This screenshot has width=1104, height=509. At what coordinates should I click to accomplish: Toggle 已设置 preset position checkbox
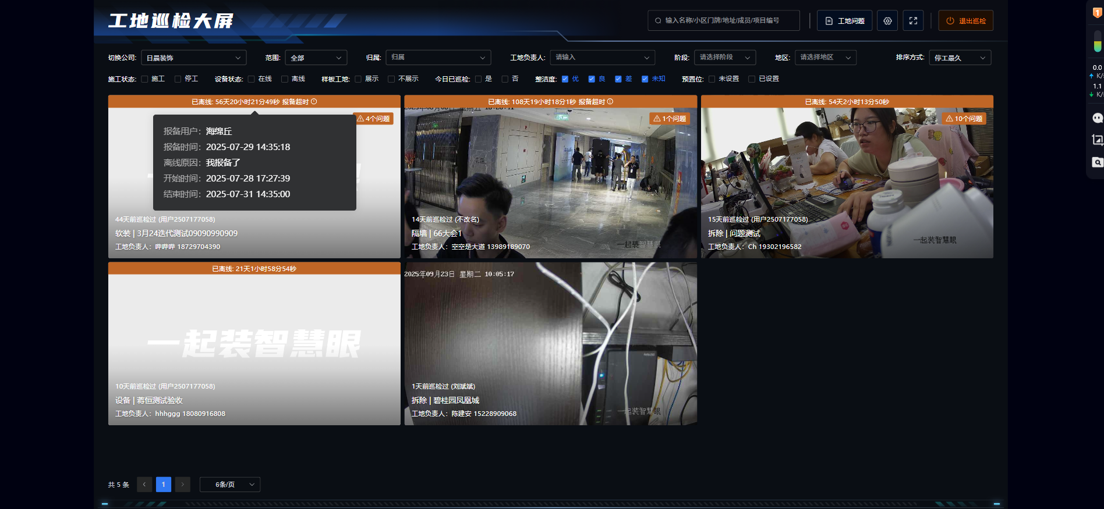[x=752, y=79]
